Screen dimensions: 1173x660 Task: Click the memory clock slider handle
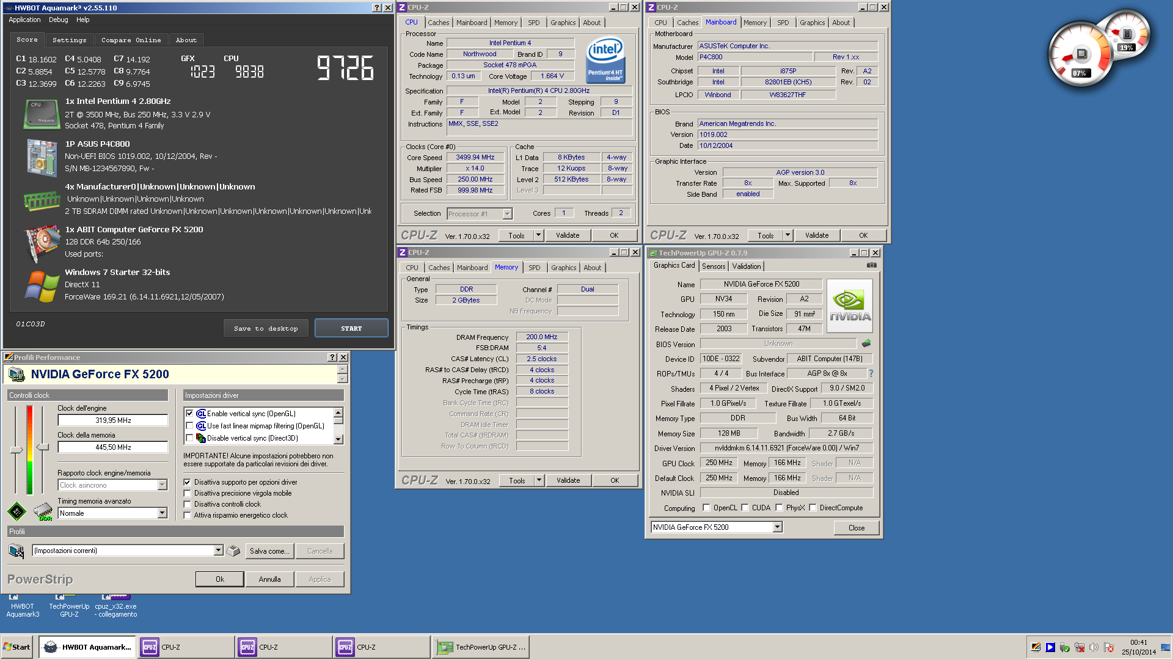tap(43, 447)
